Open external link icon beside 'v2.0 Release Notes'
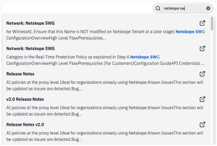 point(202,99)
